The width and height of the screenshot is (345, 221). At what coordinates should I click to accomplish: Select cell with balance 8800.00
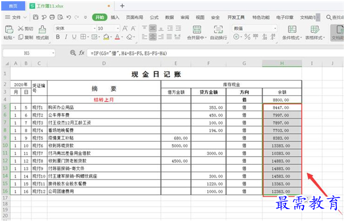click(282, 100)
